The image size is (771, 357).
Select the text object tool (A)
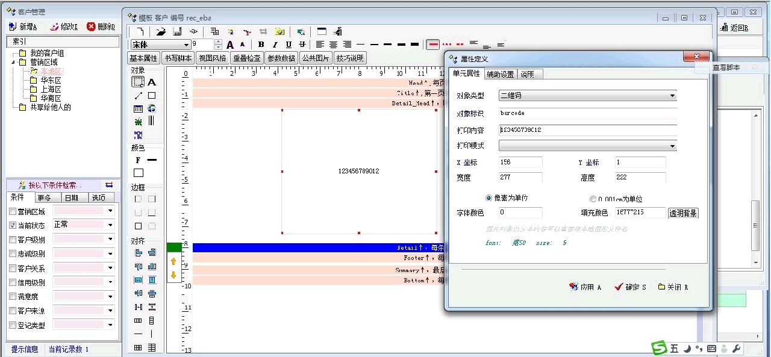click(152, 82)
